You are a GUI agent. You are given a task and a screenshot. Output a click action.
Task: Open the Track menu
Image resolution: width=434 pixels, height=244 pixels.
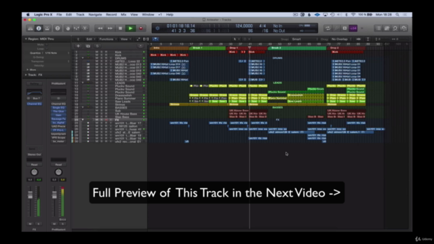[80, 15]
